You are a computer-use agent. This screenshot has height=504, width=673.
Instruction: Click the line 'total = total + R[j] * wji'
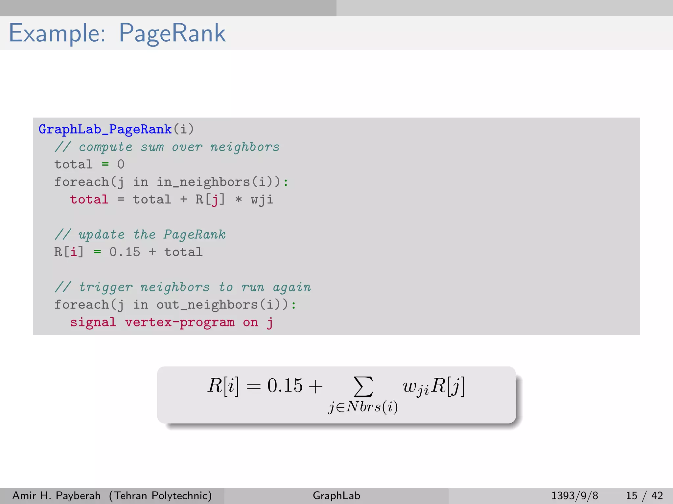(172, 199)
